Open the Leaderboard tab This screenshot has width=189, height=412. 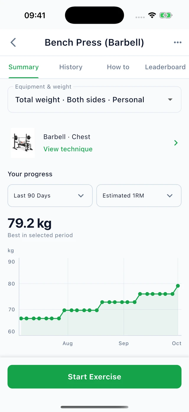pos(165,67)
